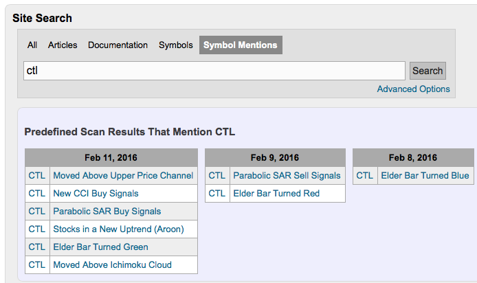Screen dimensions: 477x283
Task: Open the Advanced Options link
Action: (x=413, y=89)
